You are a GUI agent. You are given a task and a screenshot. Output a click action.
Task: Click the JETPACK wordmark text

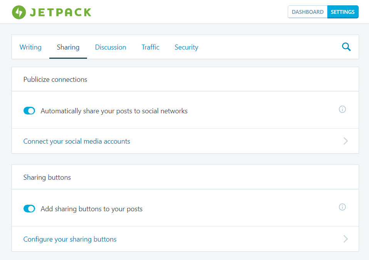coord(60,12)
